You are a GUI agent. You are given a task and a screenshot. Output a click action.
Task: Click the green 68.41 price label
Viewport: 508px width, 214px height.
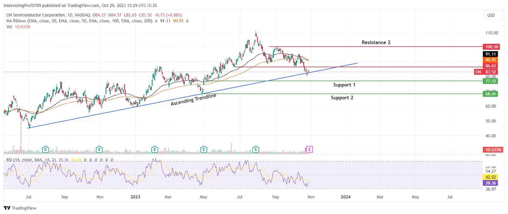491,94
